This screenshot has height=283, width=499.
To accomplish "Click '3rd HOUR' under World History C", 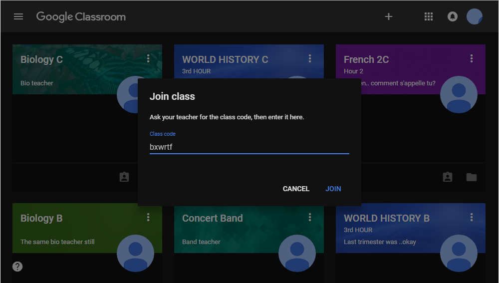I will pyautogui.click(x=196, y=71).
